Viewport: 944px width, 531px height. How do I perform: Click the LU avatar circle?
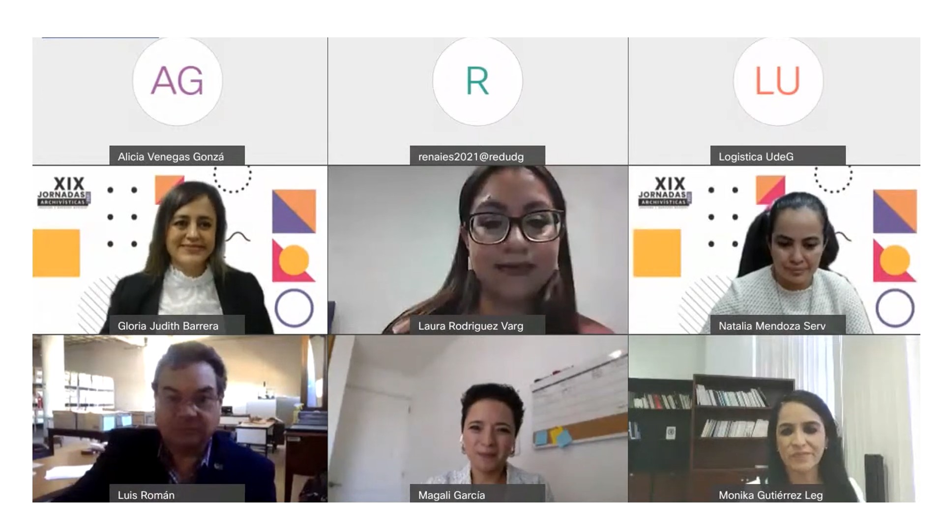coord(778,81)
